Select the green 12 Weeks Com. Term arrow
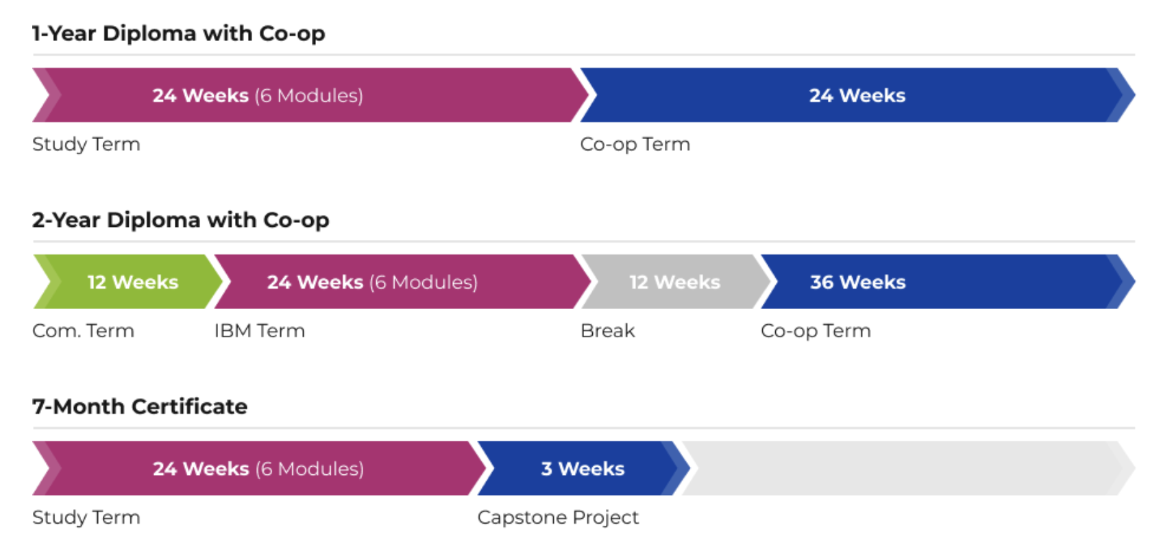The width and height of the screenshot is (1161, 536). [128, 282]
